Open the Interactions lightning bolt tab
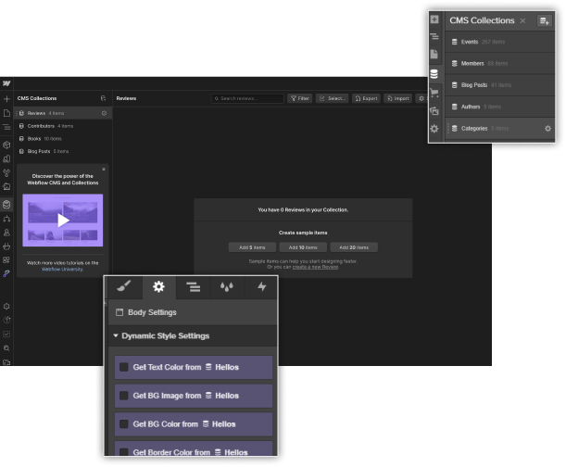The image size is (566, 467). click(262, 287)
